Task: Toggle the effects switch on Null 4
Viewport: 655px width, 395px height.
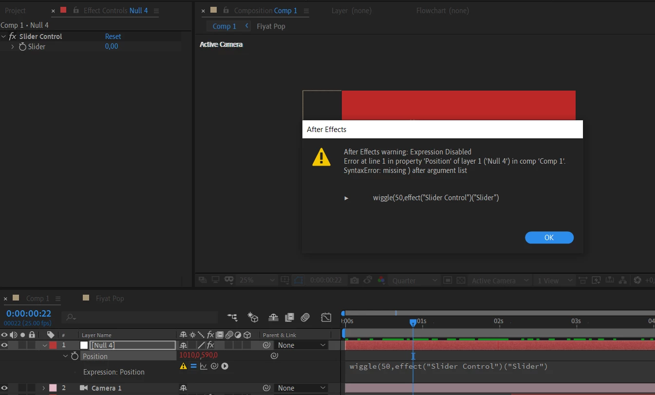Action: [210, 345]
